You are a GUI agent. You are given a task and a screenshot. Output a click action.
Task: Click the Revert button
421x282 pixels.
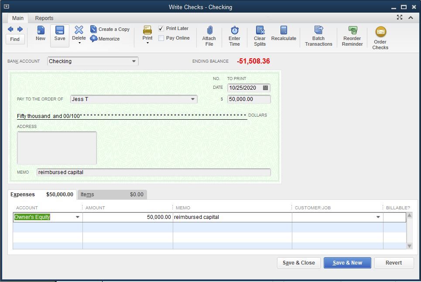tap(394, 263)
